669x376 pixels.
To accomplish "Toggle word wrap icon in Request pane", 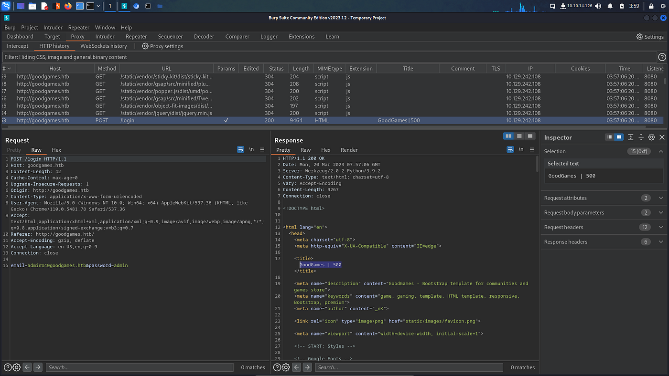I will (240, 149).
